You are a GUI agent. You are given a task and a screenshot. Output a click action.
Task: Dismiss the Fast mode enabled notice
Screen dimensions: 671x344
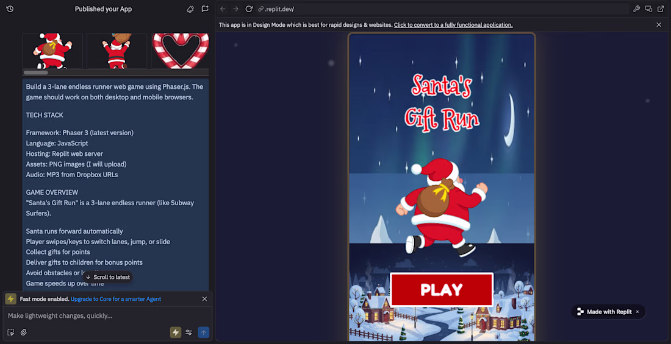[x=204, y=299]
